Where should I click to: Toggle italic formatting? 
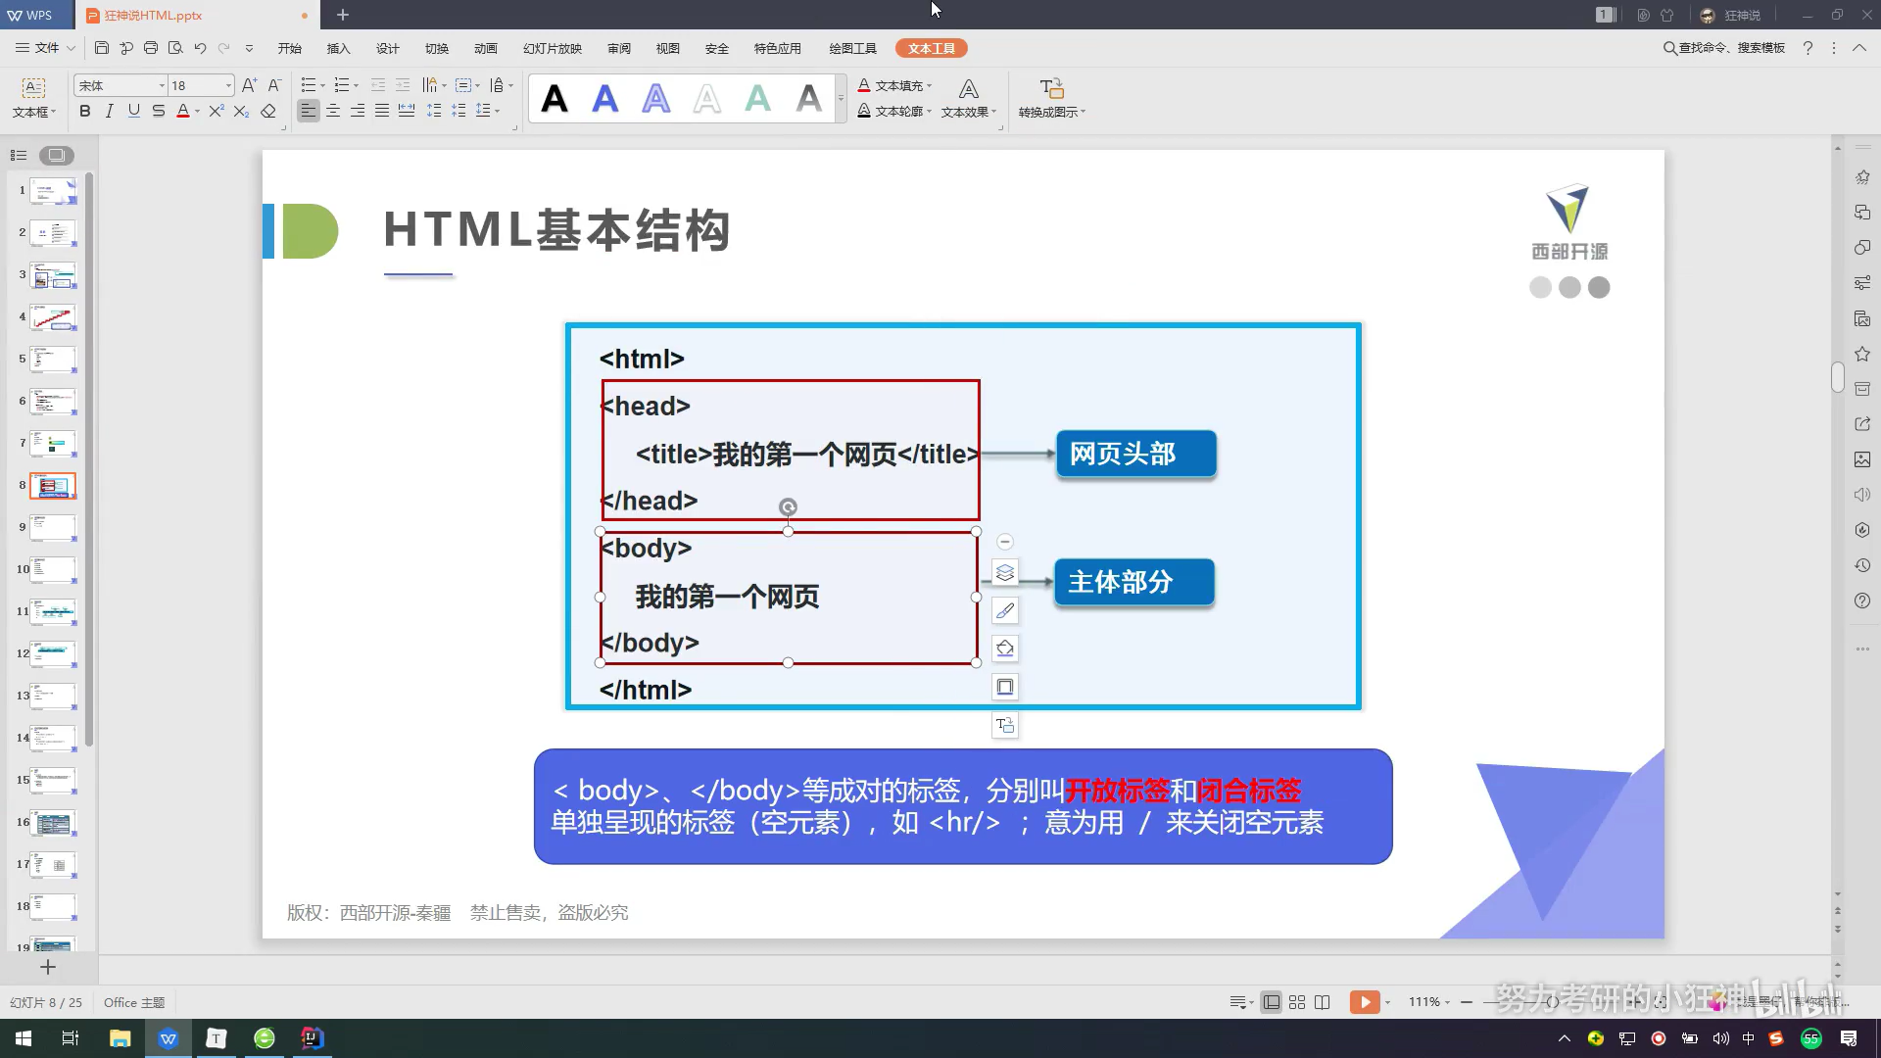pyautogui.click(x=110, y=111)
